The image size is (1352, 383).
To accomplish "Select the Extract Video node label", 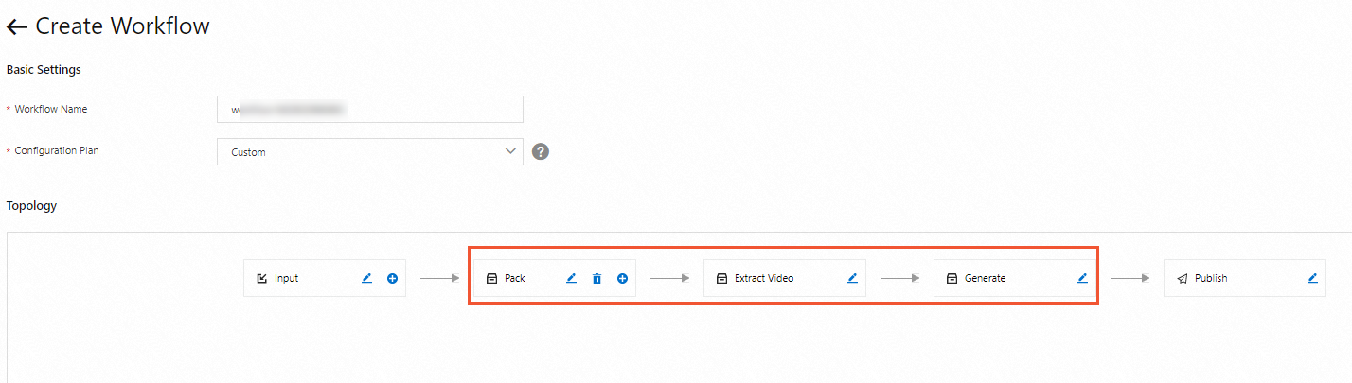I will coord(764,279).
